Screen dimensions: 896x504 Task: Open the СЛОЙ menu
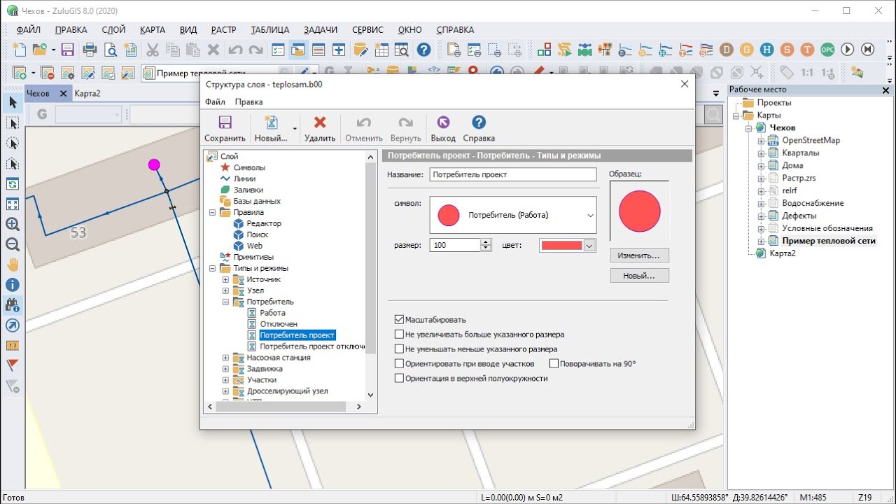[x=113, y=30]
